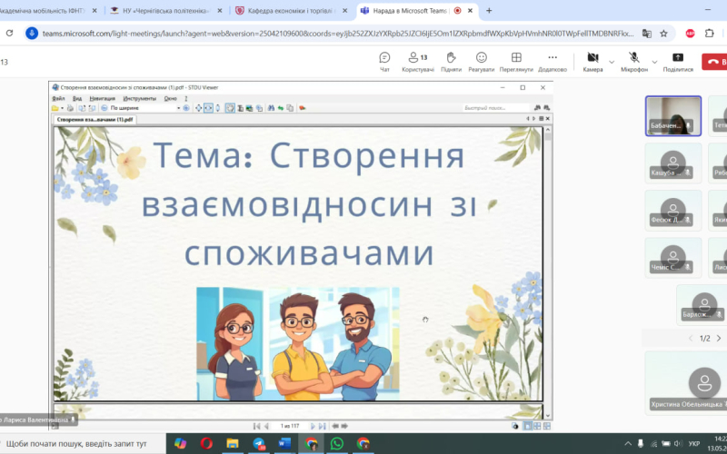Select the text selection tool
This screenshot has height=454, width=727.
[240, 108]
